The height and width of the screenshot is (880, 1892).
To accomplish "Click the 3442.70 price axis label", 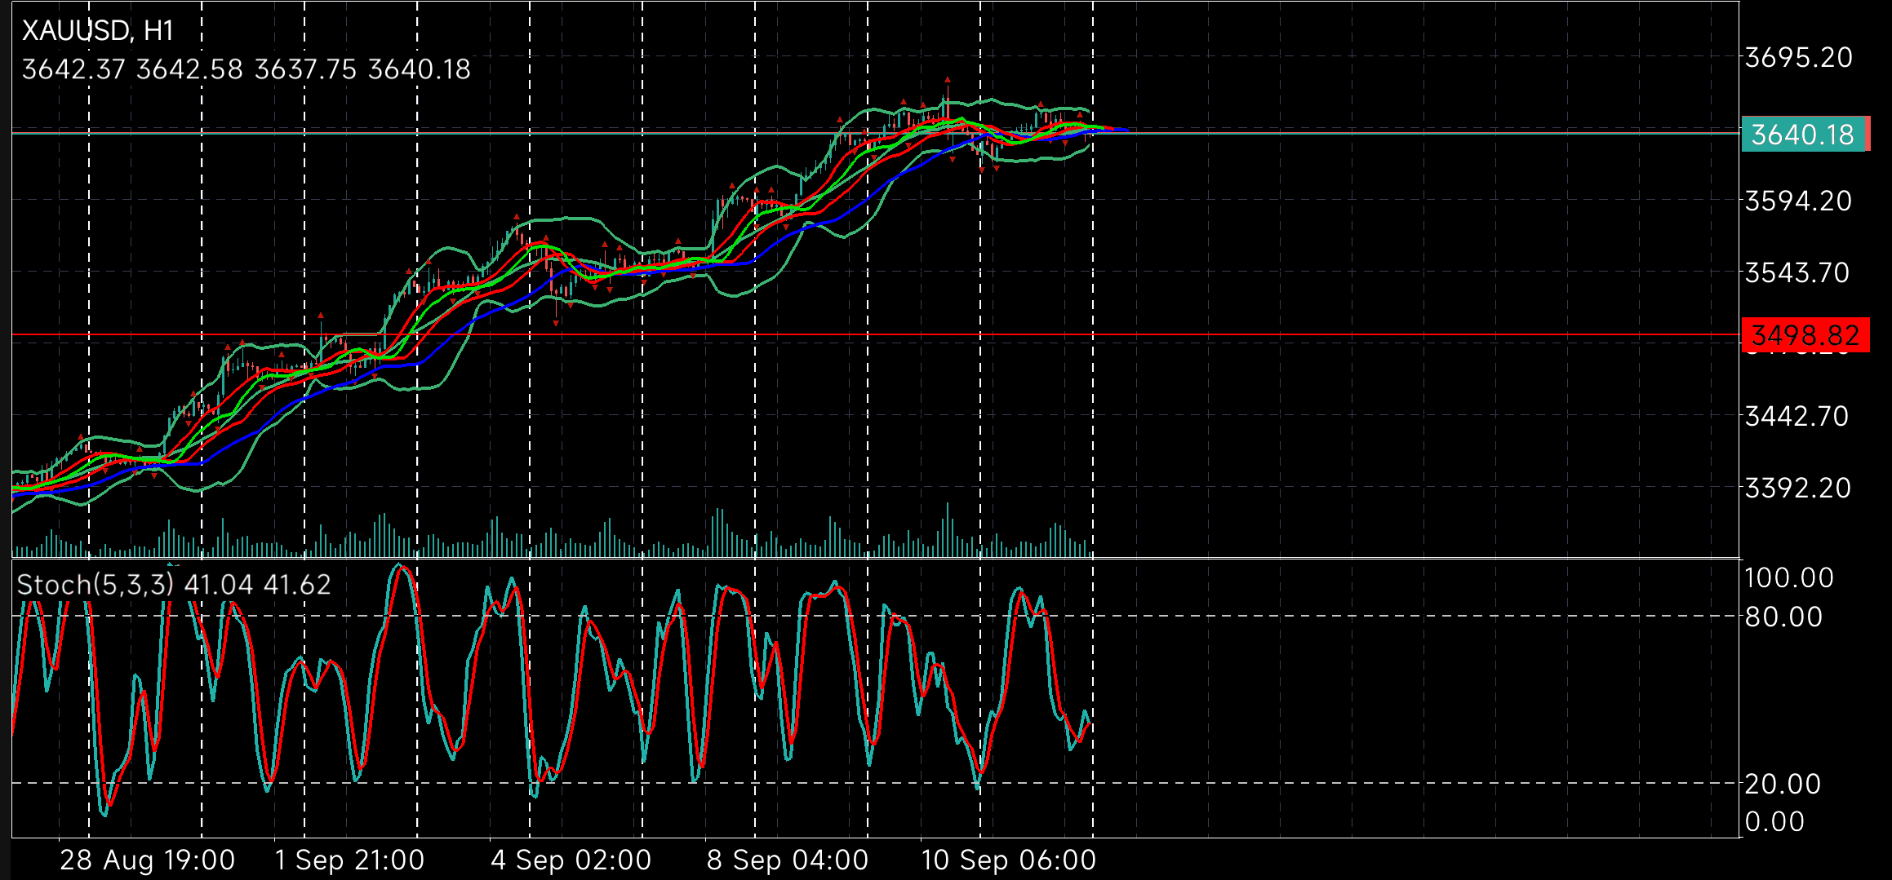I will click(x=1797, y=417).
